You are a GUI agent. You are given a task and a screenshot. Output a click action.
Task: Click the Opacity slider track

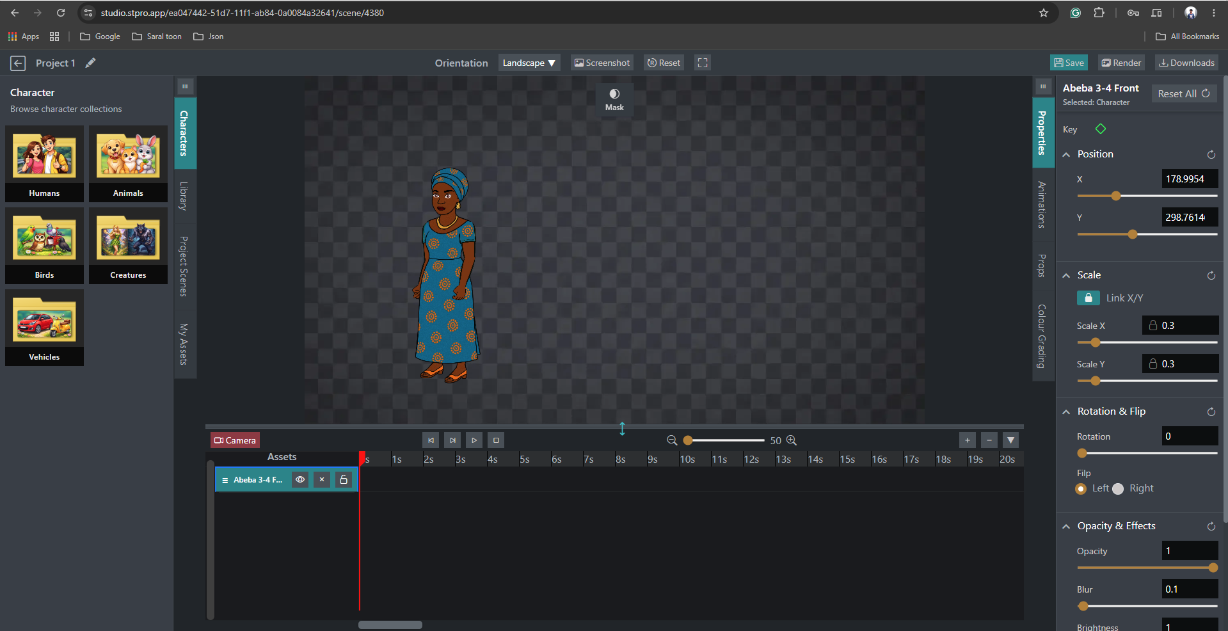1147,568
